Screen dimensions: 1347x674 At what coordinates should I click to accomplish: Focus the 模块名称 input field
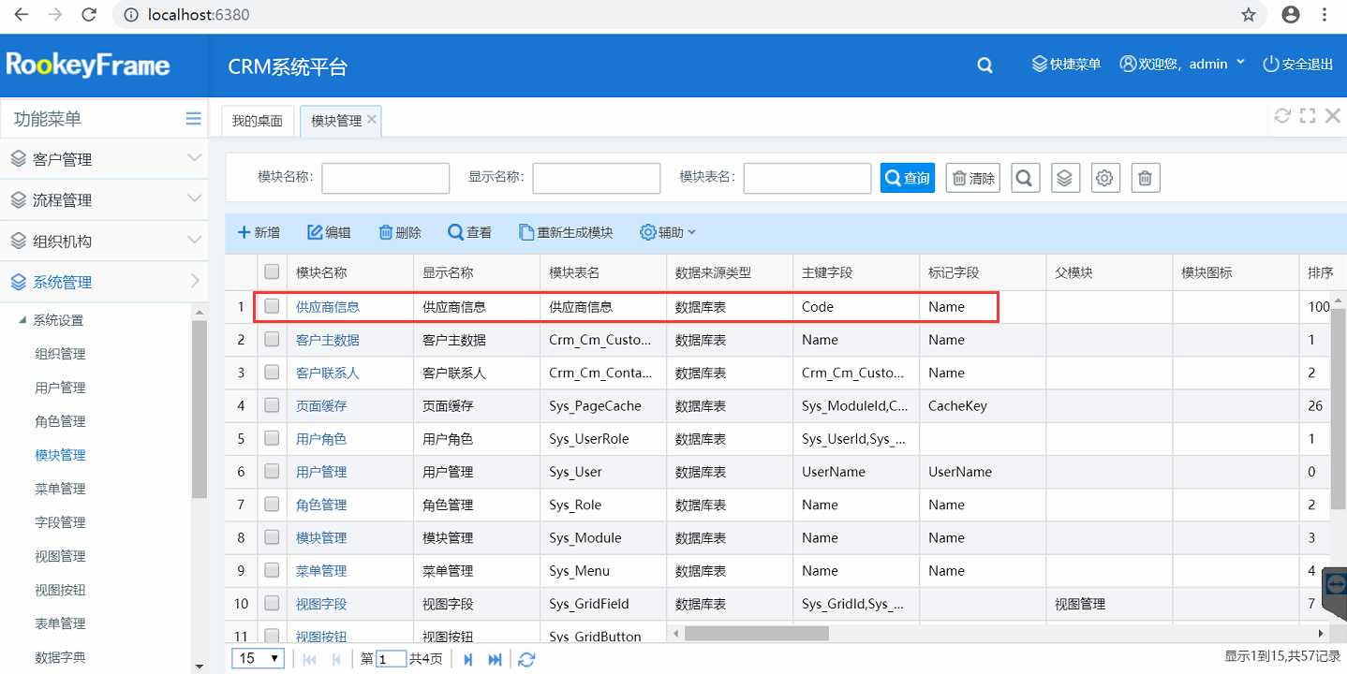[386, 178]
